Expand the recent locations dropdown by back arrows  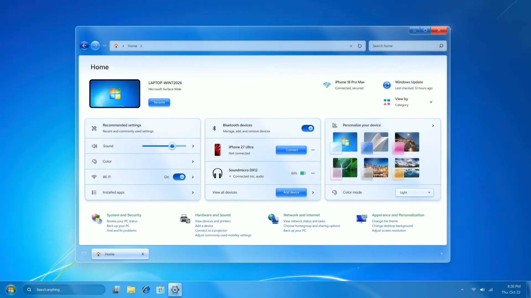click(104, 46)
